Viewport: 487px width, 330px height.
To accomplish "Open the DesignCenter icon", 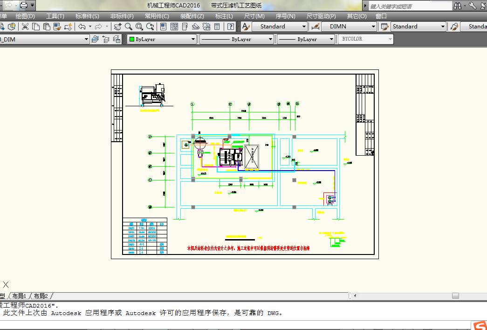I will coord(174,27).
